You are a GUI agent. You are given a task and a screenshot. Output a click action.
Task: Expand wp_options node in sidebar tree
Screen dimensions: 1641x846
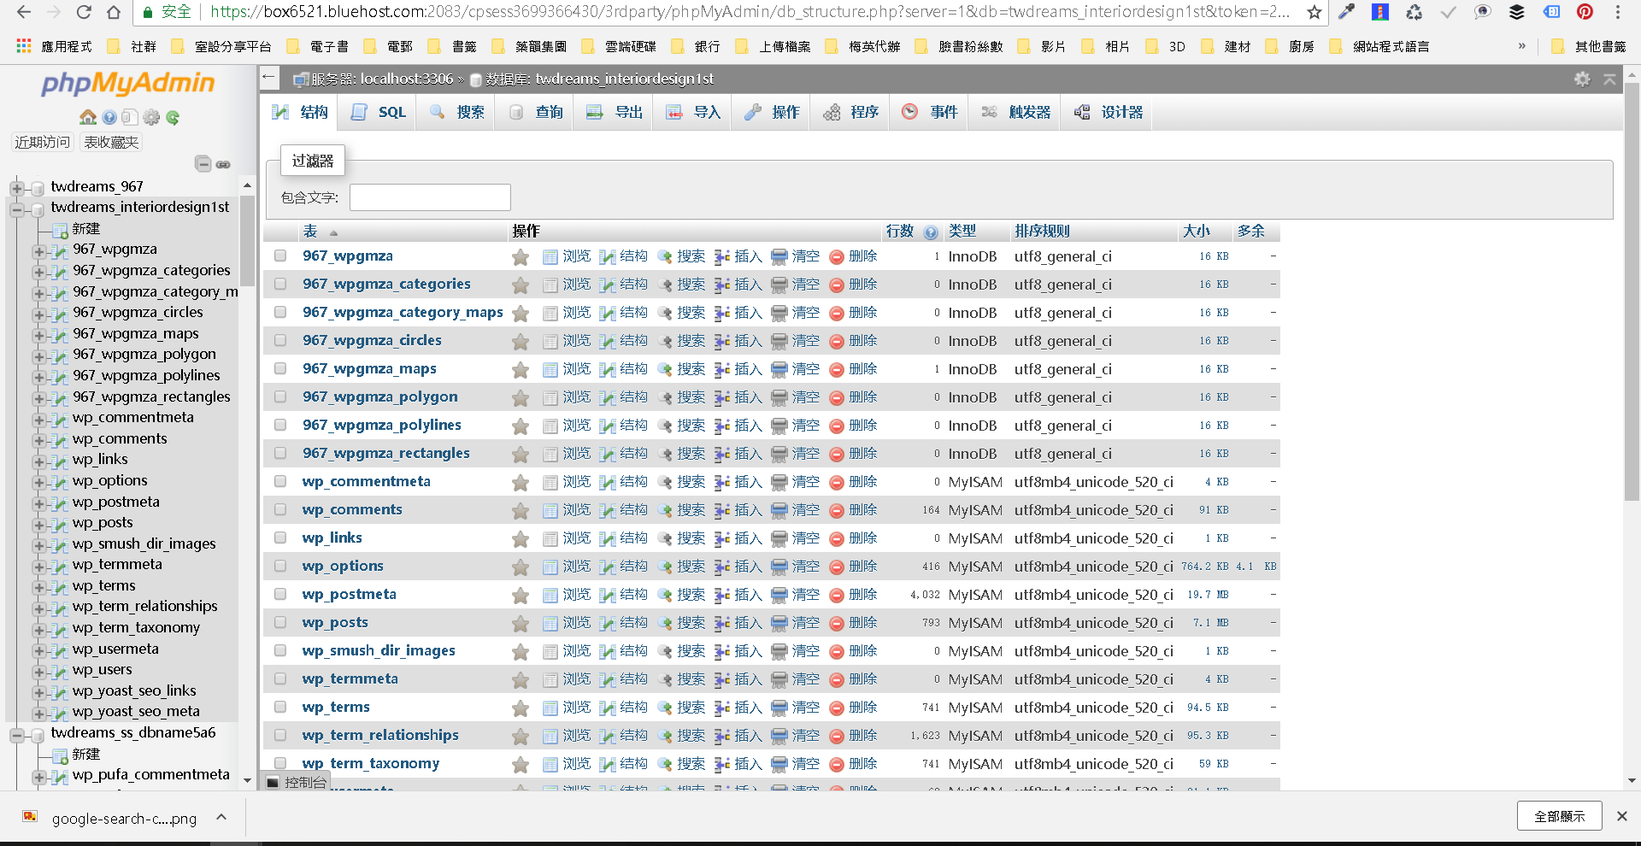coord(38,483)
